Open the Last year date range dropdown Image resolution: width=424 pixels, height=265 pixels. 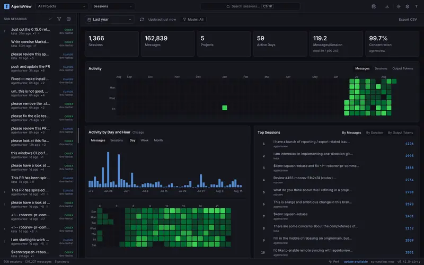pyautogui.click(x=110, y=20)
